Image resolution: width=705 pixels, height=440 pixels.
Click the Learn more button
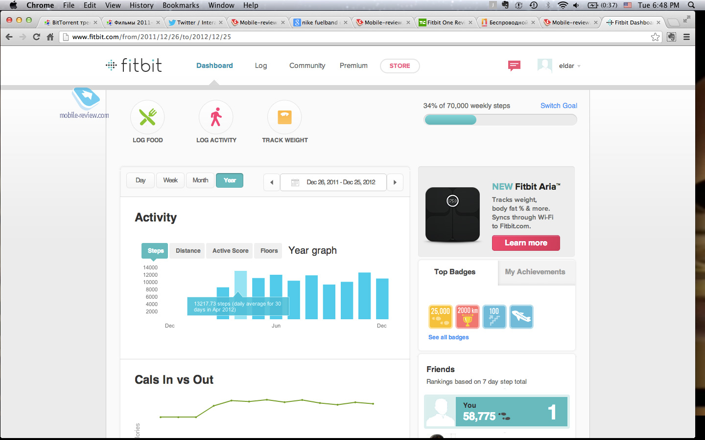pyautogui.click(x=526, y=243)
